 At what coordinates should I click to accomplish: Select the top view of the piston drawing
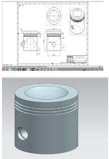coord(54,16)
